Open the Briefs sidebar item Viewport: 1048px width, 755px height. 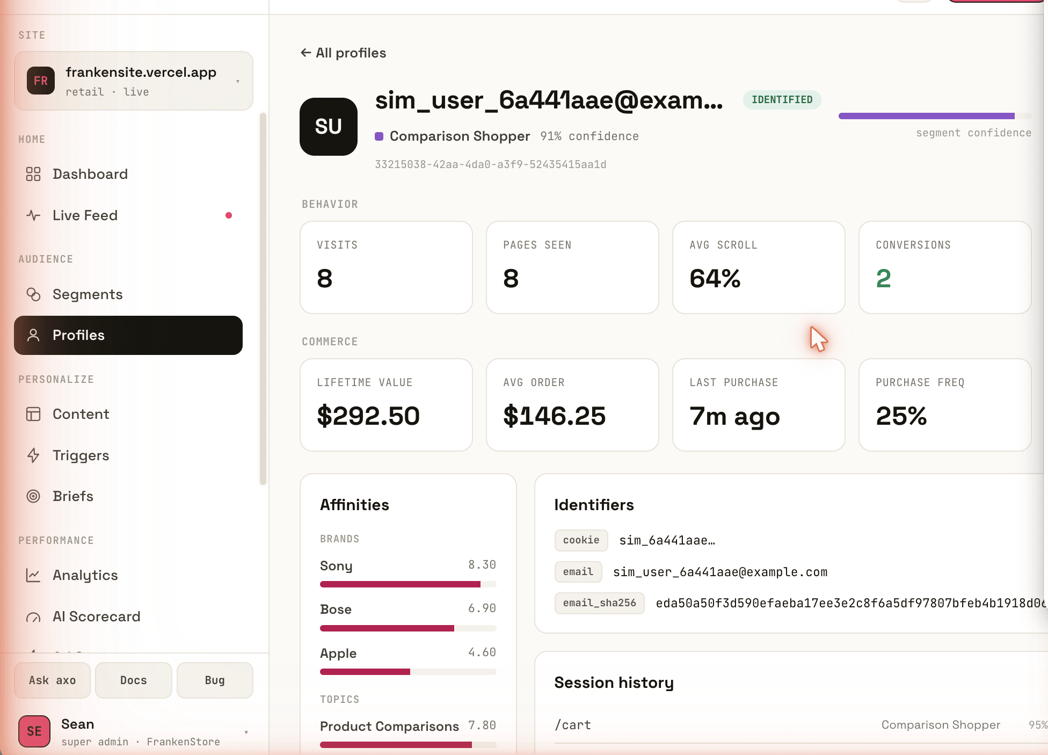[x=128, y=496]
